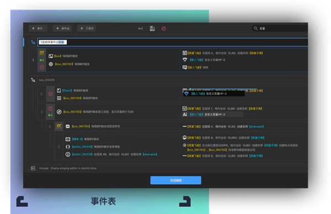
Task: Add a new event with the first plus button
Action: click(x=38, y=28)
